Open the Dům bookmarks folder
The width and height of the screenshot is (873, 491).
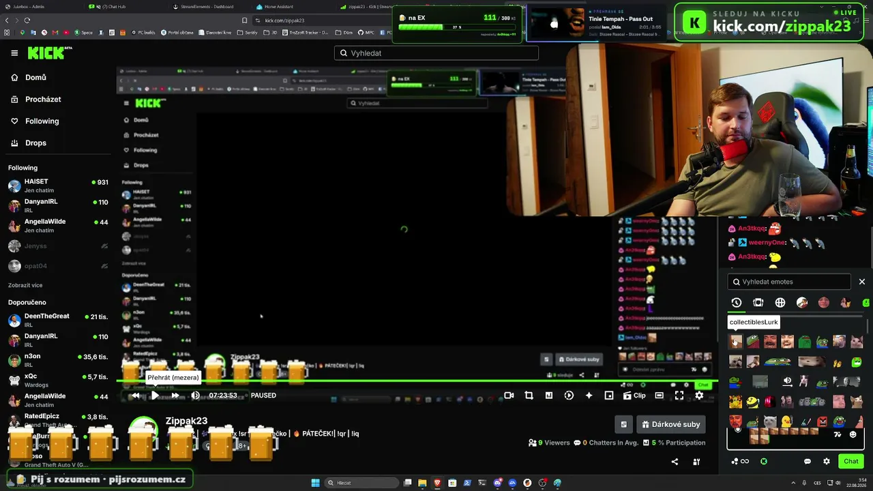tap(344, 33)
